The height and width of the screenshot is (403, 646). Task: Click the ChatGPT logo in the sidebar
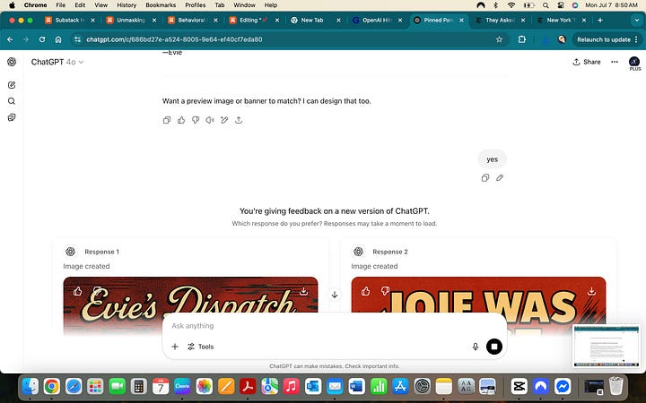point(12,62)
